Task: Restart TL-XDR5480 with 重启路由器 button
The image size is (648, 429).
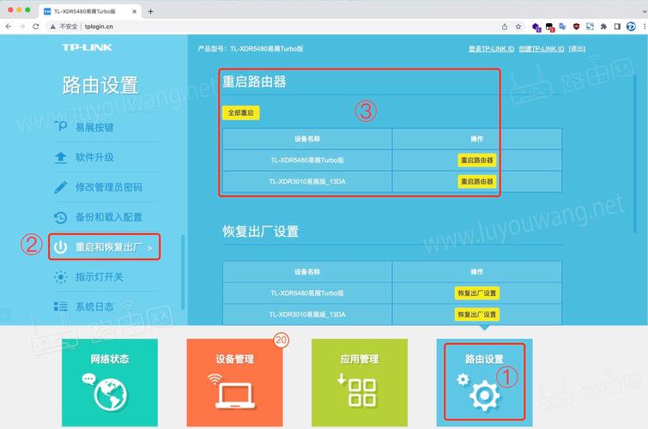Action: [x=477, y=160]
